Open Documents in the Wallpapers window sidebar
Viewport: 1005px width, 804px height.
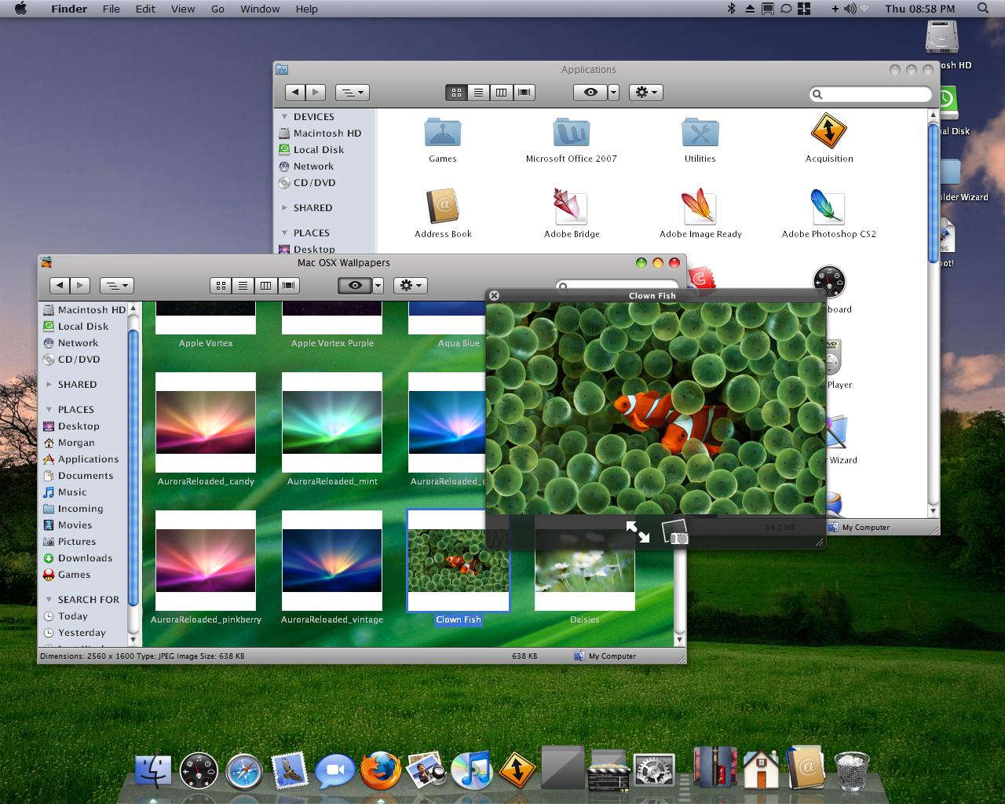[x=86, y=476]
